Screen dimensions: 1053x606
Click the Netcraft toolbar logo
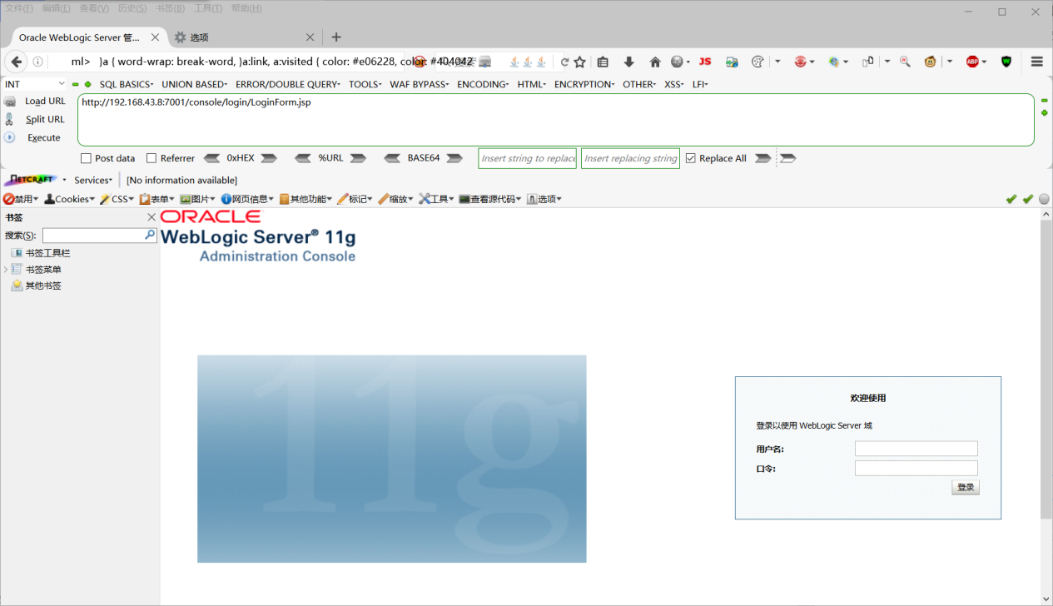click(31, 180)
